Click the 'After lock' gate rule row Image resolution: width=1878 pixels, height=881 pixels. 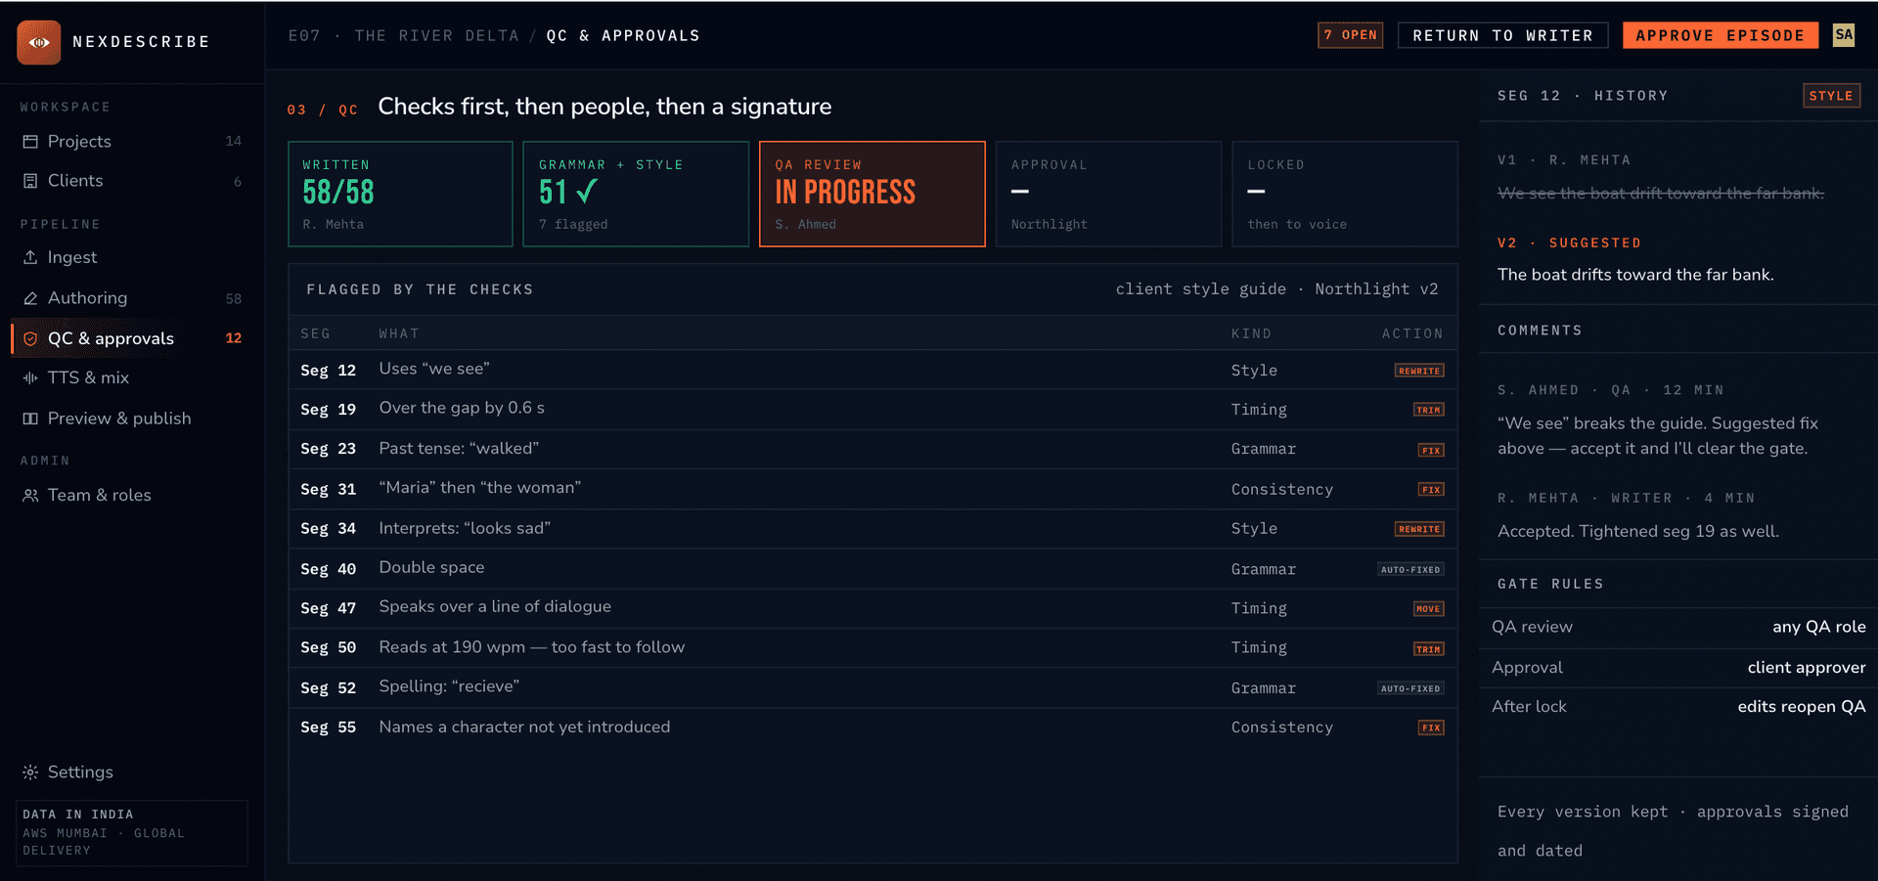coord(1678,707)
